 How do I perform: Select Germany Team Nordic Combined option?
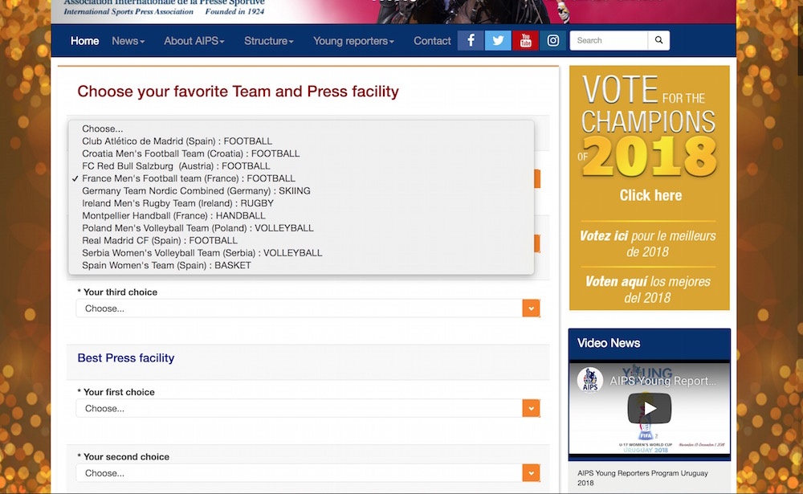301,190
